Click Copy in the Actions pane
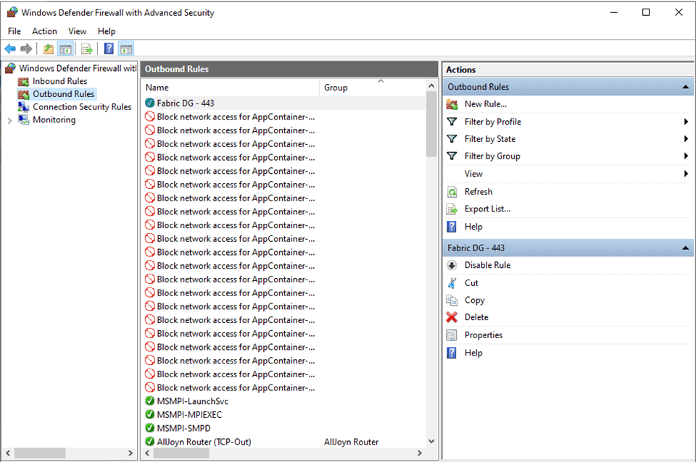696x462 pixels. coord(474,301)
